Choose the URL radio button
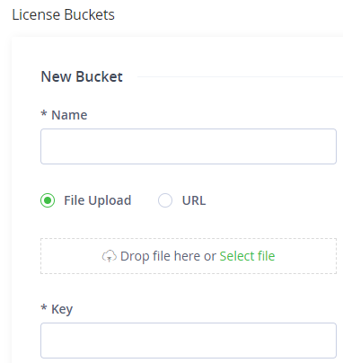343x363 pixels. pos(165,200)
